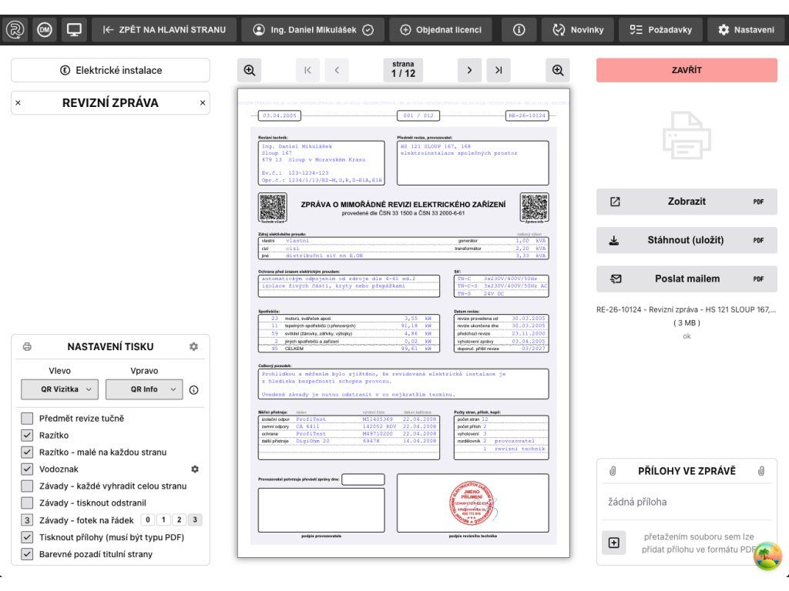The image size is (789, 591).
Task: Open Nastavení in the top bar
Action: pyautogui.click(x=746, y=30)
